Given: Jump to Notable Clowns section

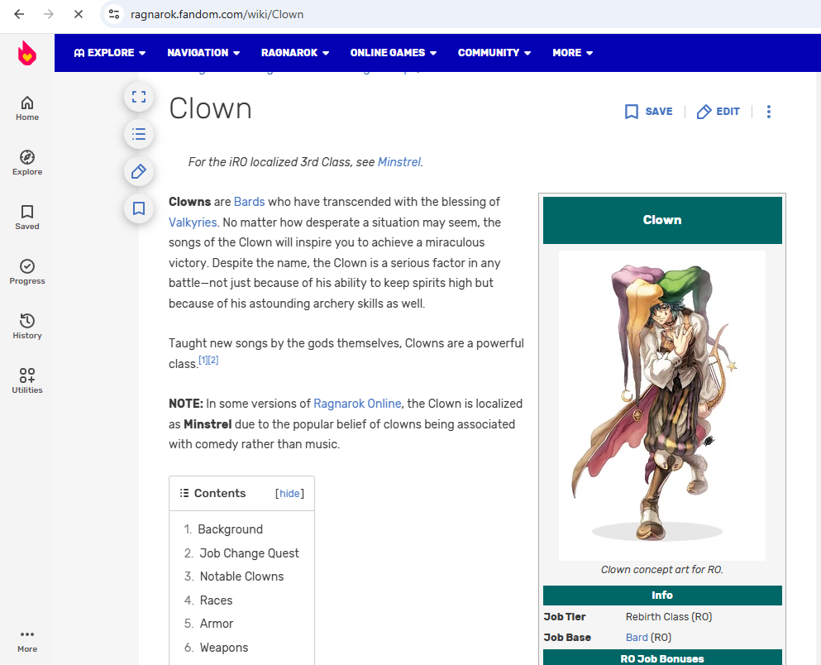Looking at the screenshot, I should pos(242,576).
